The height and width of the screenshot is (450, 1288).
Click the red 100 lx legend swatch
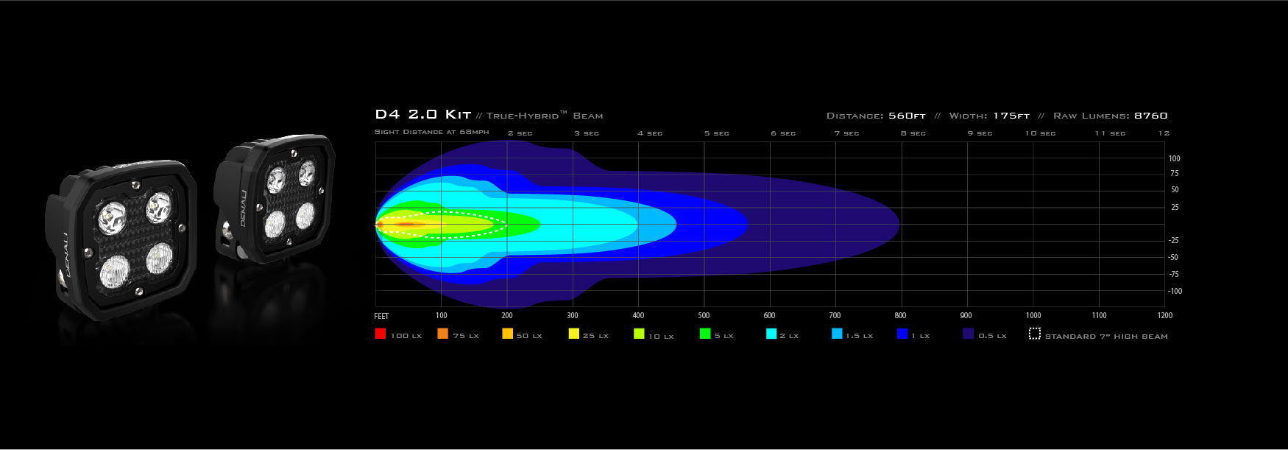coord(381,334)
